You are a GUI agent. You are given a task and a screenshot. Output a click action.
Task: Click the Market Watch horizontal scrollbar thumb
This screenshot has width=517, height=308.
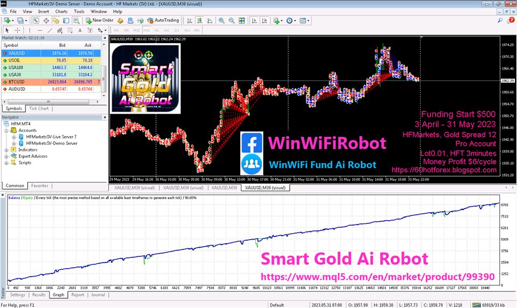coord(49,102)
